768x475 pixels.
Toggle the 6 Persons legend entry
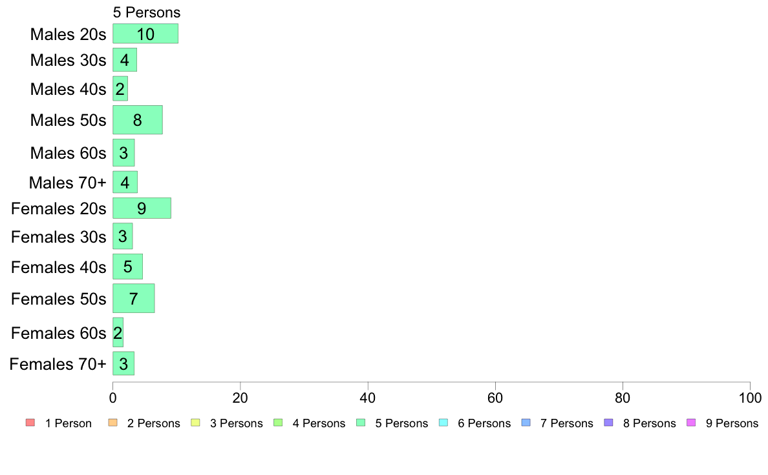click(475, 423)
